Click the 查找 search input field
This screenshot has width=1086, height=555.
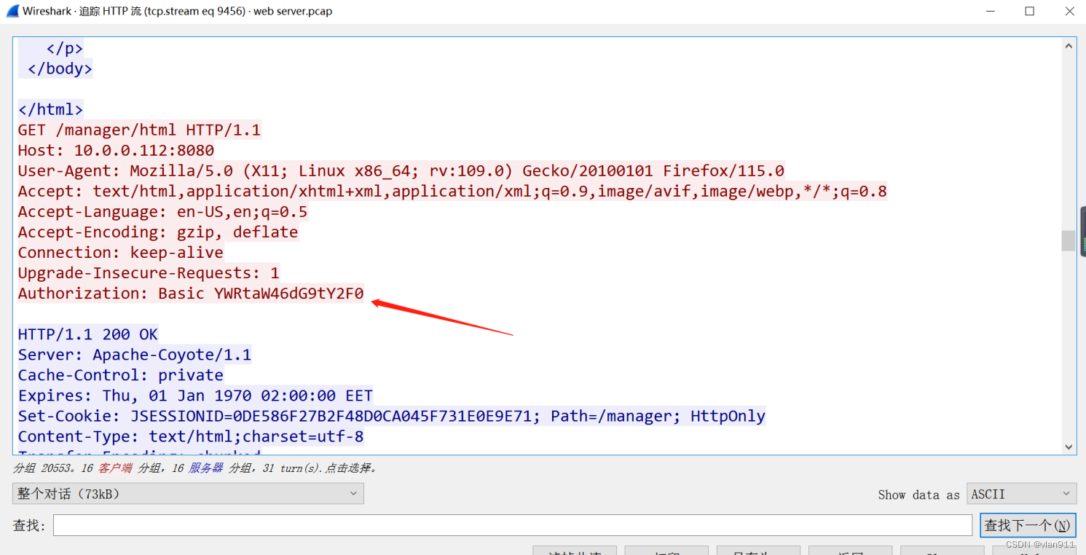(513, 525)
